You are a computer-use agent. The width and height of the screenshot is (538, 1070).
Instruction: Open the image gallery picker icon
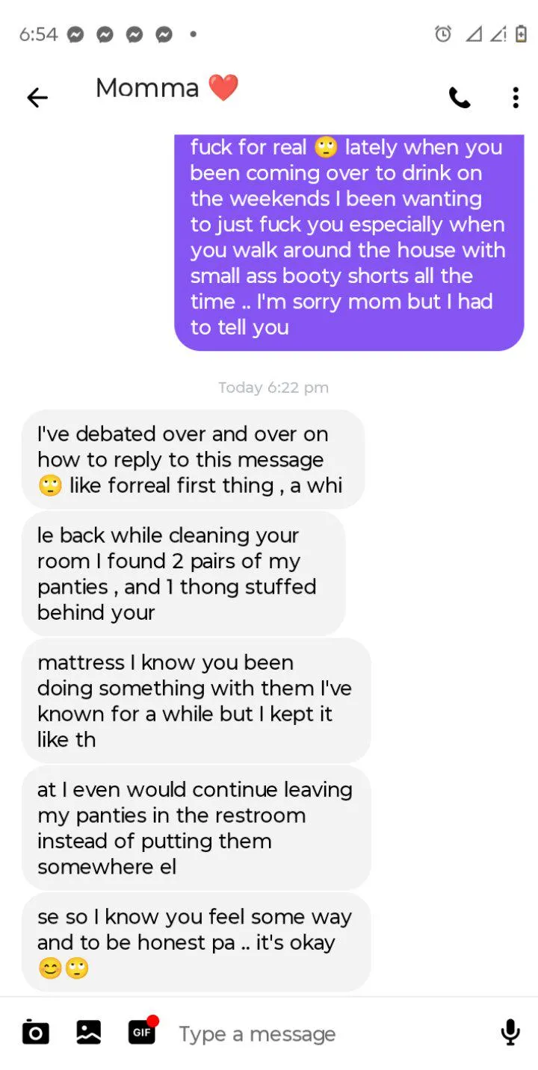click(89, 1033)
